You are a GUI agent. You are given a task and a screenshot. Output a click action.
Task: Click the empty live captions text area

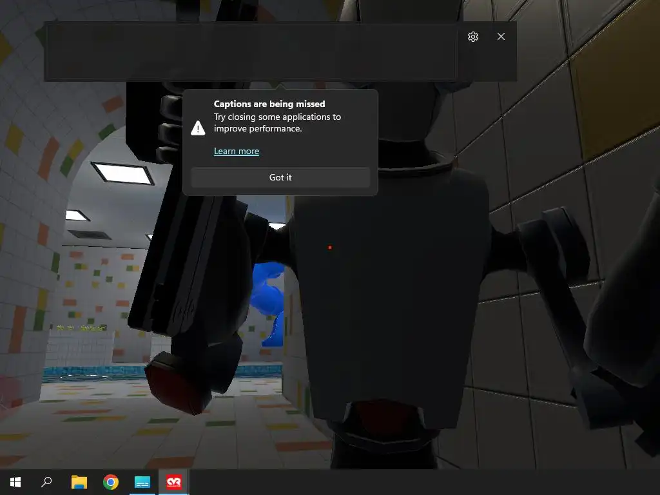click(x=251, y=51)
